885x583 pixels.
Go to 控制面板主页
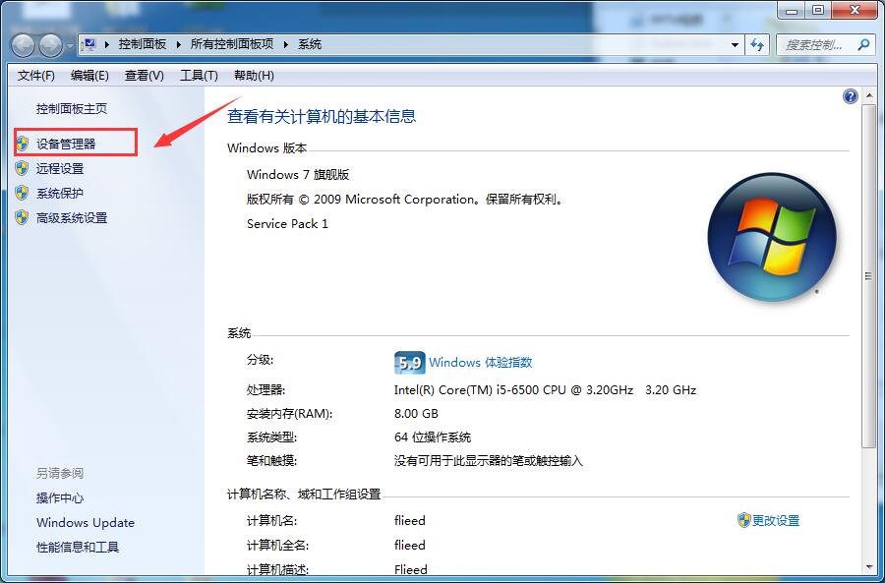pos(72,109)
